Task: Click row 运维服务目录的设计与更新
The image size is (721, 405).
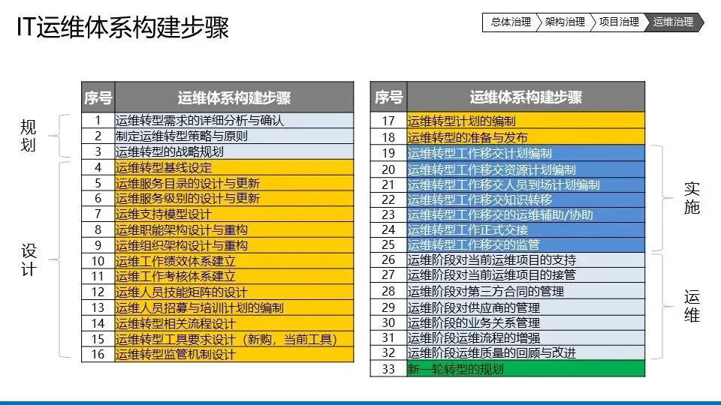Action: (x=218, y=183)
